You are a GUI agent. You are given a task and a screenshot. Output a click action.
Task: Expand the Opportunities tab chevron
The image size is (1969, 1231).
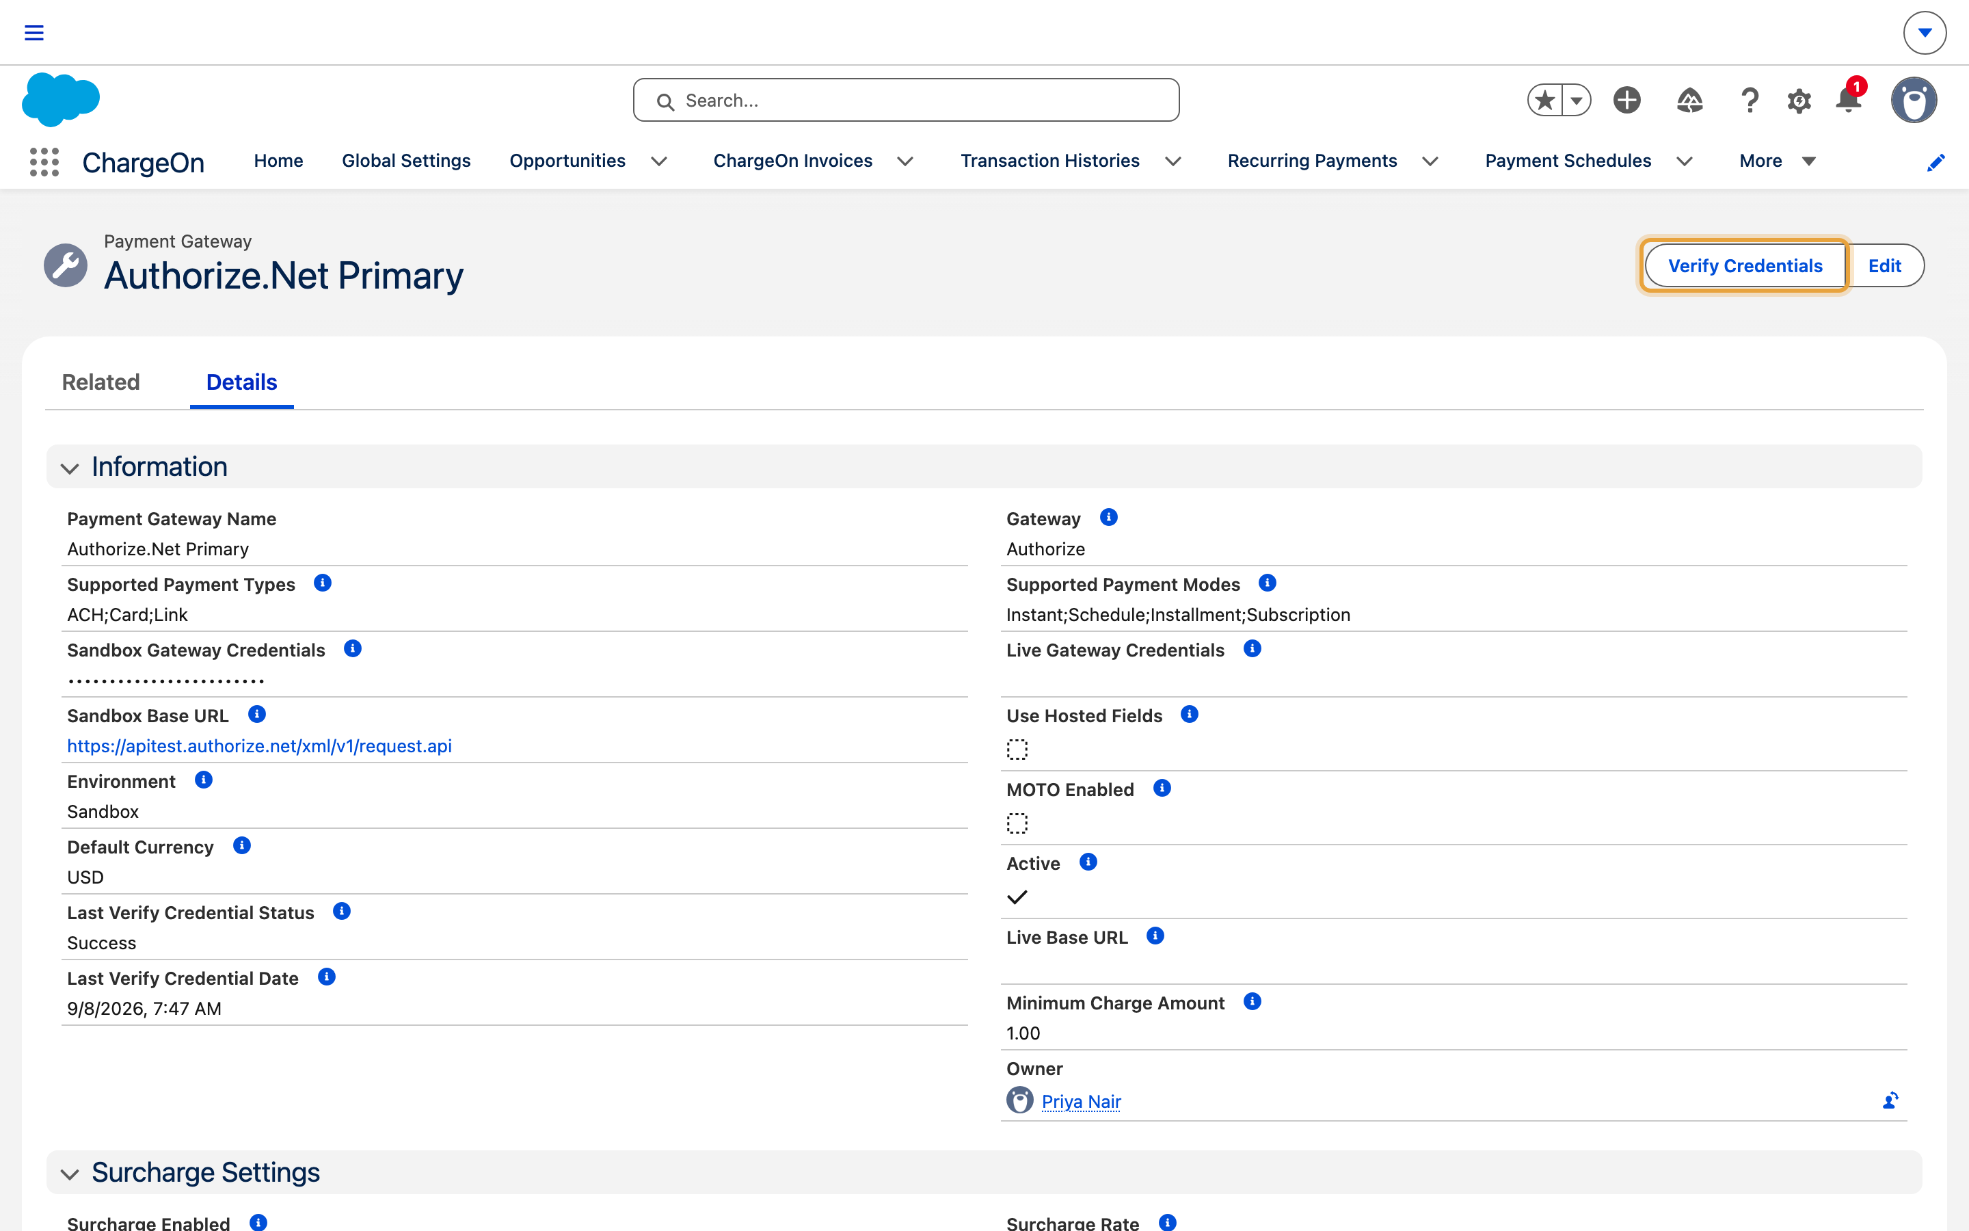659,161
